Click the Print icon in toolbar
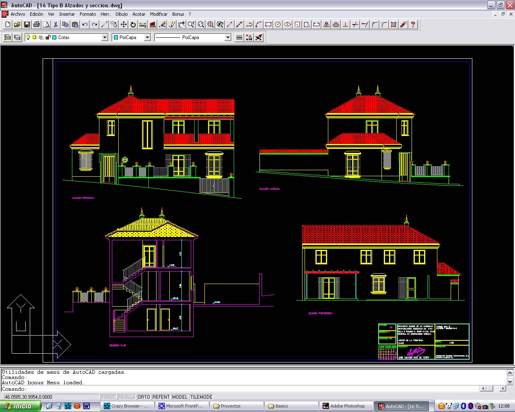This screenshot has width=515, height=412. [37, 25]
